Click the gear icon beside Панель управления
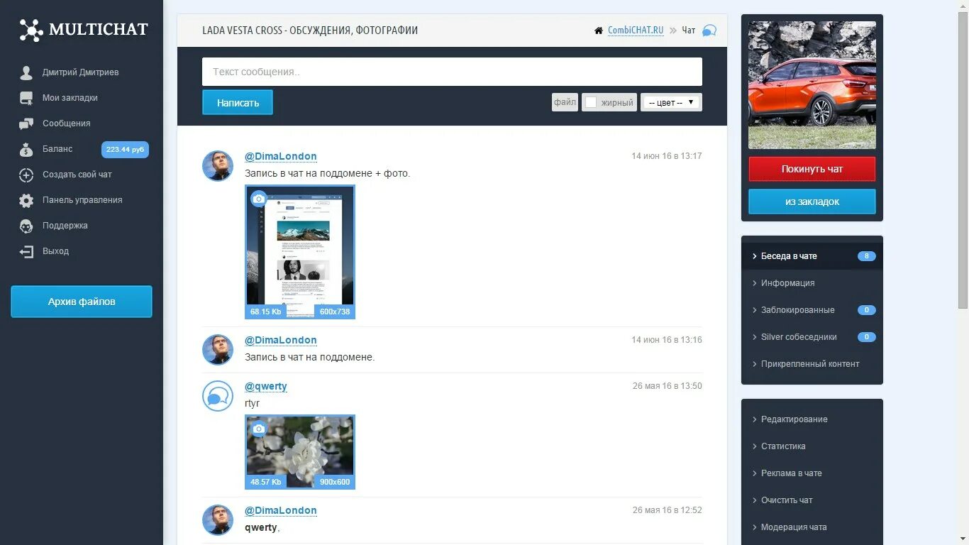The height and width of the screenshot is (545, 969). click(x=26, y=200)
